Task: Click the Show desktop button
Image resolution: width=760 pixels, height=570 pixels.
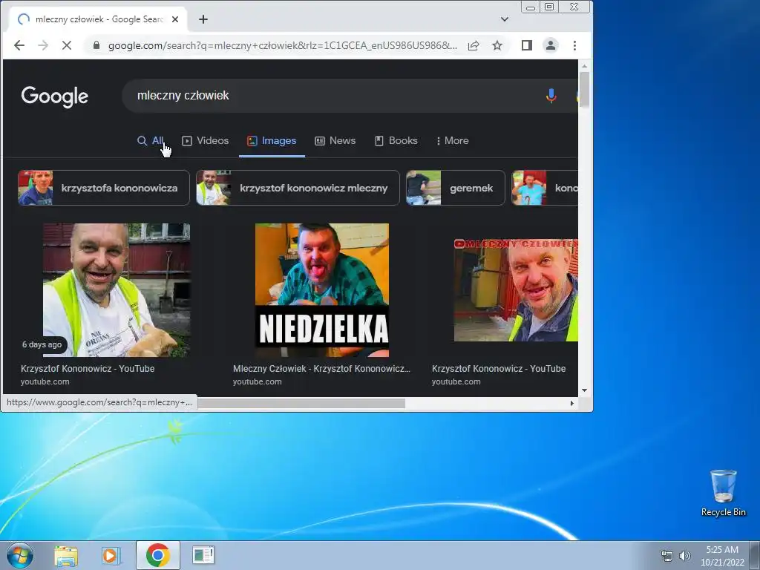Action: coord(755,555)
